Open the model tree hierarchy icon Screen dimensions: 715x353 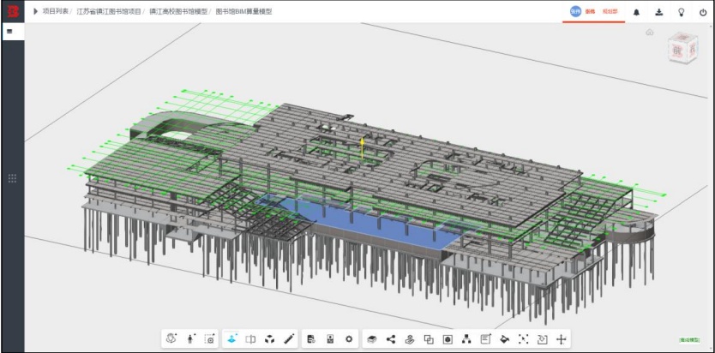point(466,339)
